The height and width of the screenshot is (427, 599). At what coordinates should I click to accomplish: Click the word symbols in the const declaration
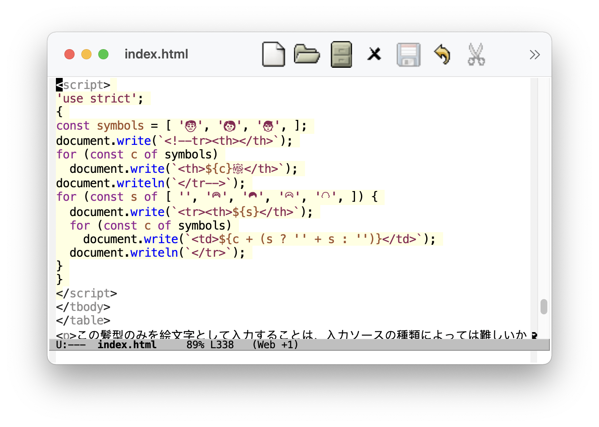120,126
